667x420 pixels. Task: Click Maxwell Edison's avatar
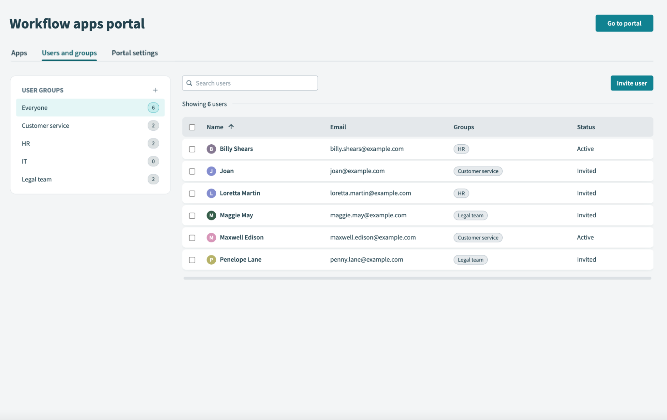[x=211, y=237]
